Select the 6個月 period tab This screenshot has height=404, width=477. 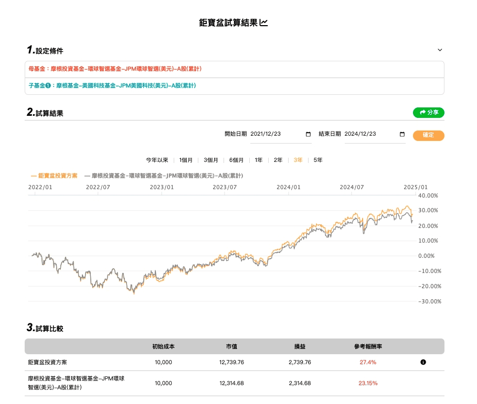[236, 160]
